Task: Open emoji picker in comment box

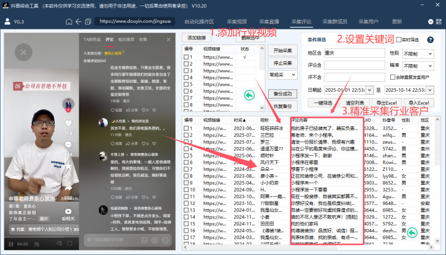Action: [165, 240]
